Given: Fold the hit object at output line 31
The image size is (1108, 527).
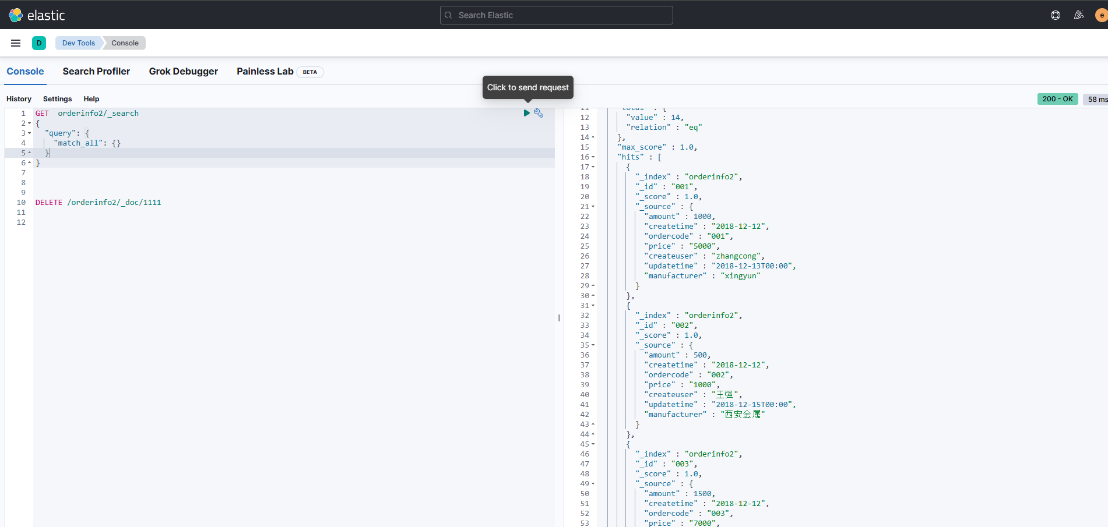Looking at the screenshot, I should [x=593, y=306].
